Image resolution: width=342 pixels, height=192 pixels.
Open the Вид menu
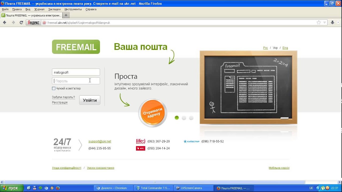[x=28, y=9]
